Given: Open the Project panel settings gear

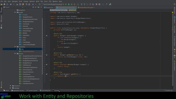Looking at the screenshot, I should 38,7.
